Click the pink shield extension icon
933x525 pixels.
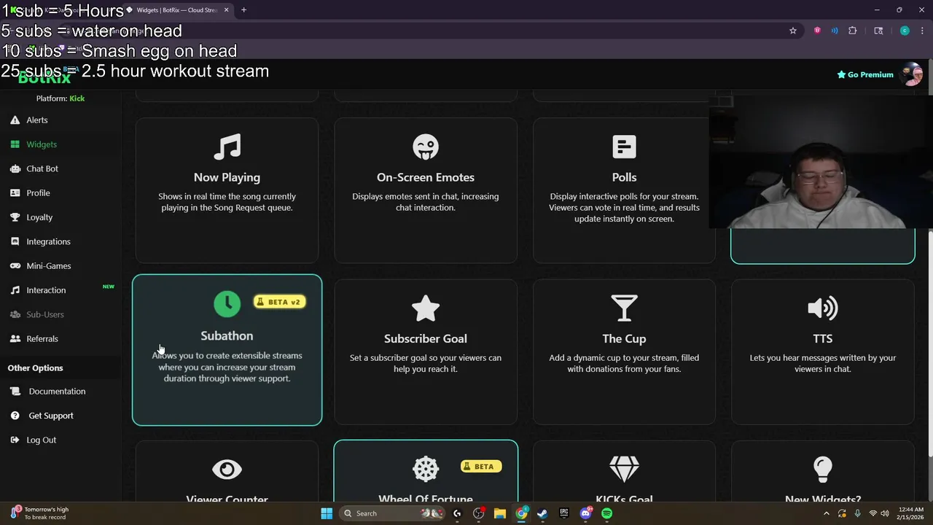817,31
